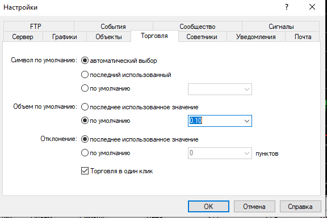Open the Сообщество tab
Screen dimensions: 327x218
198,27
